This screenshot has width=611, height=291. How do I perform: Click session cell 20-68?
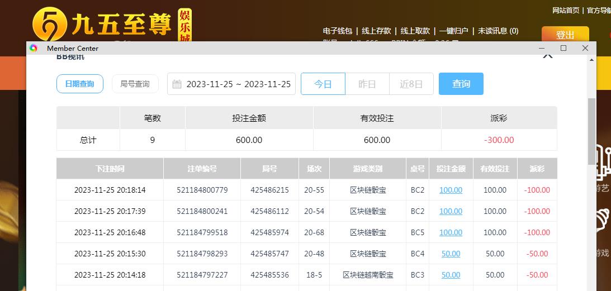point(314,232)
